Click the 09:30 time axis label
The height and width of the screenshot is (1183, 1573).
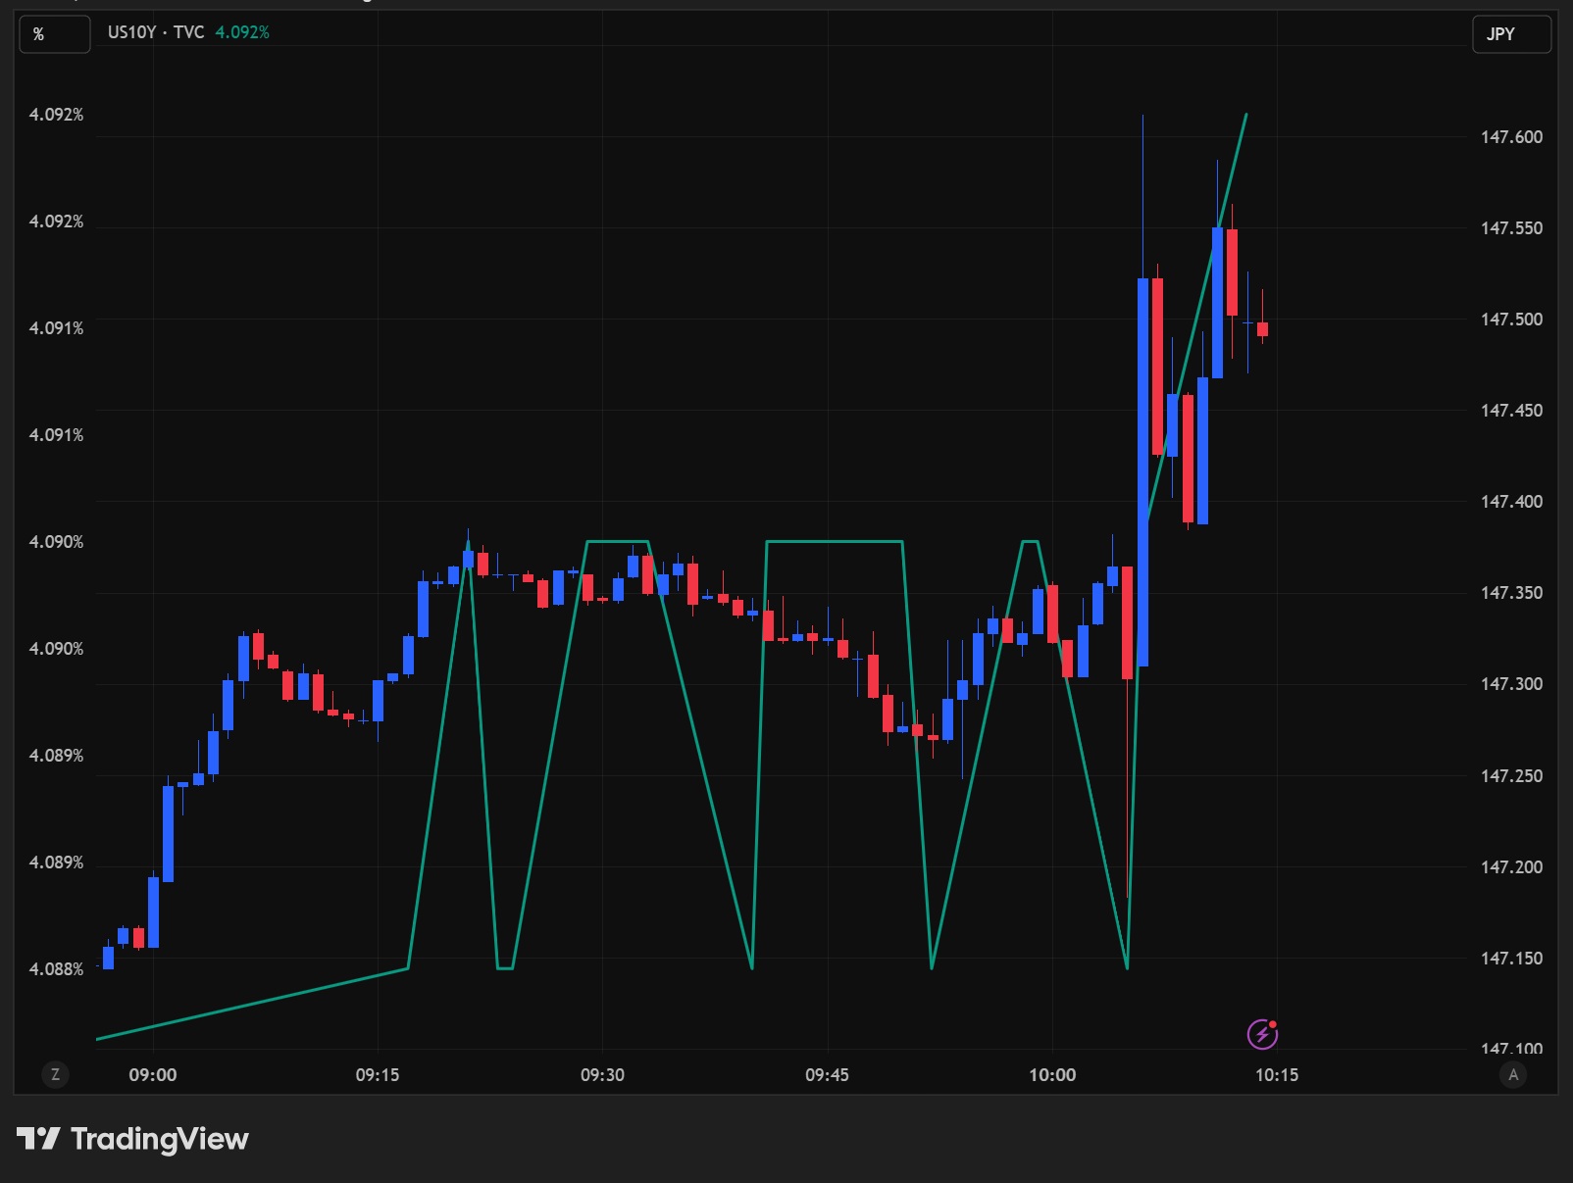pos(602,1075)
